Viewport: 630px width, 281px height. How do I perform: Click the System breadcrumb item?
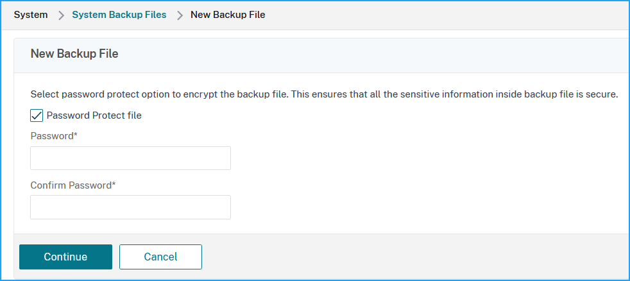[x=31, y=15]
